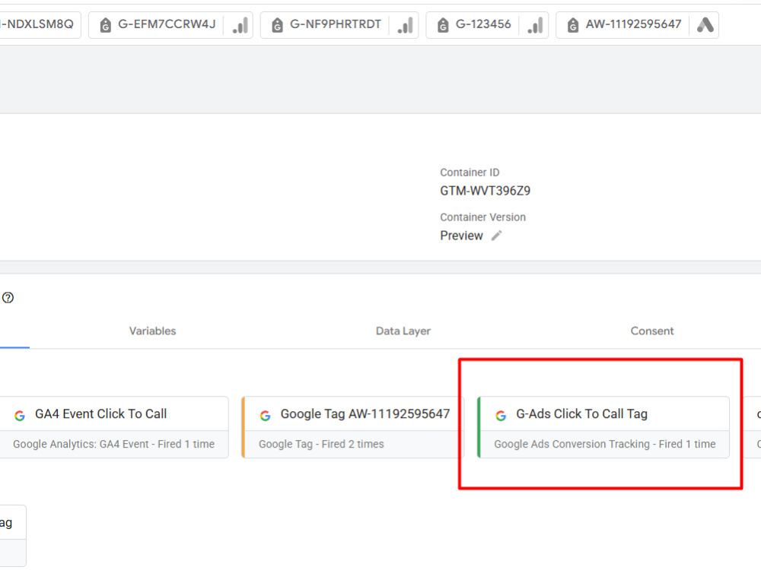The width and height of the screenshot is (761, 570).
Task: Click the container ID GTM-WVT396Z9 text
Action: [x=485, y=191]
